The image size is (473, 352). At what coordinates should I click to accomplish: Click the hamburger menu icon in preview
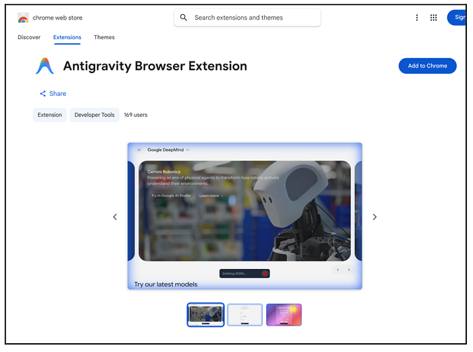click(139, 149)
